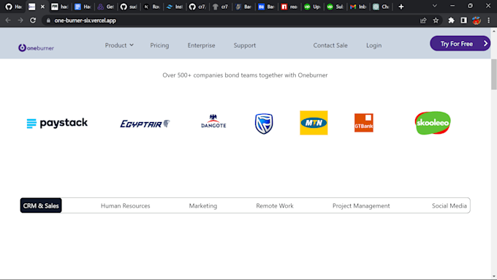Go back using the browser back arrow
The width and height of the screenshot is (497, 280).
pos(8,20)
